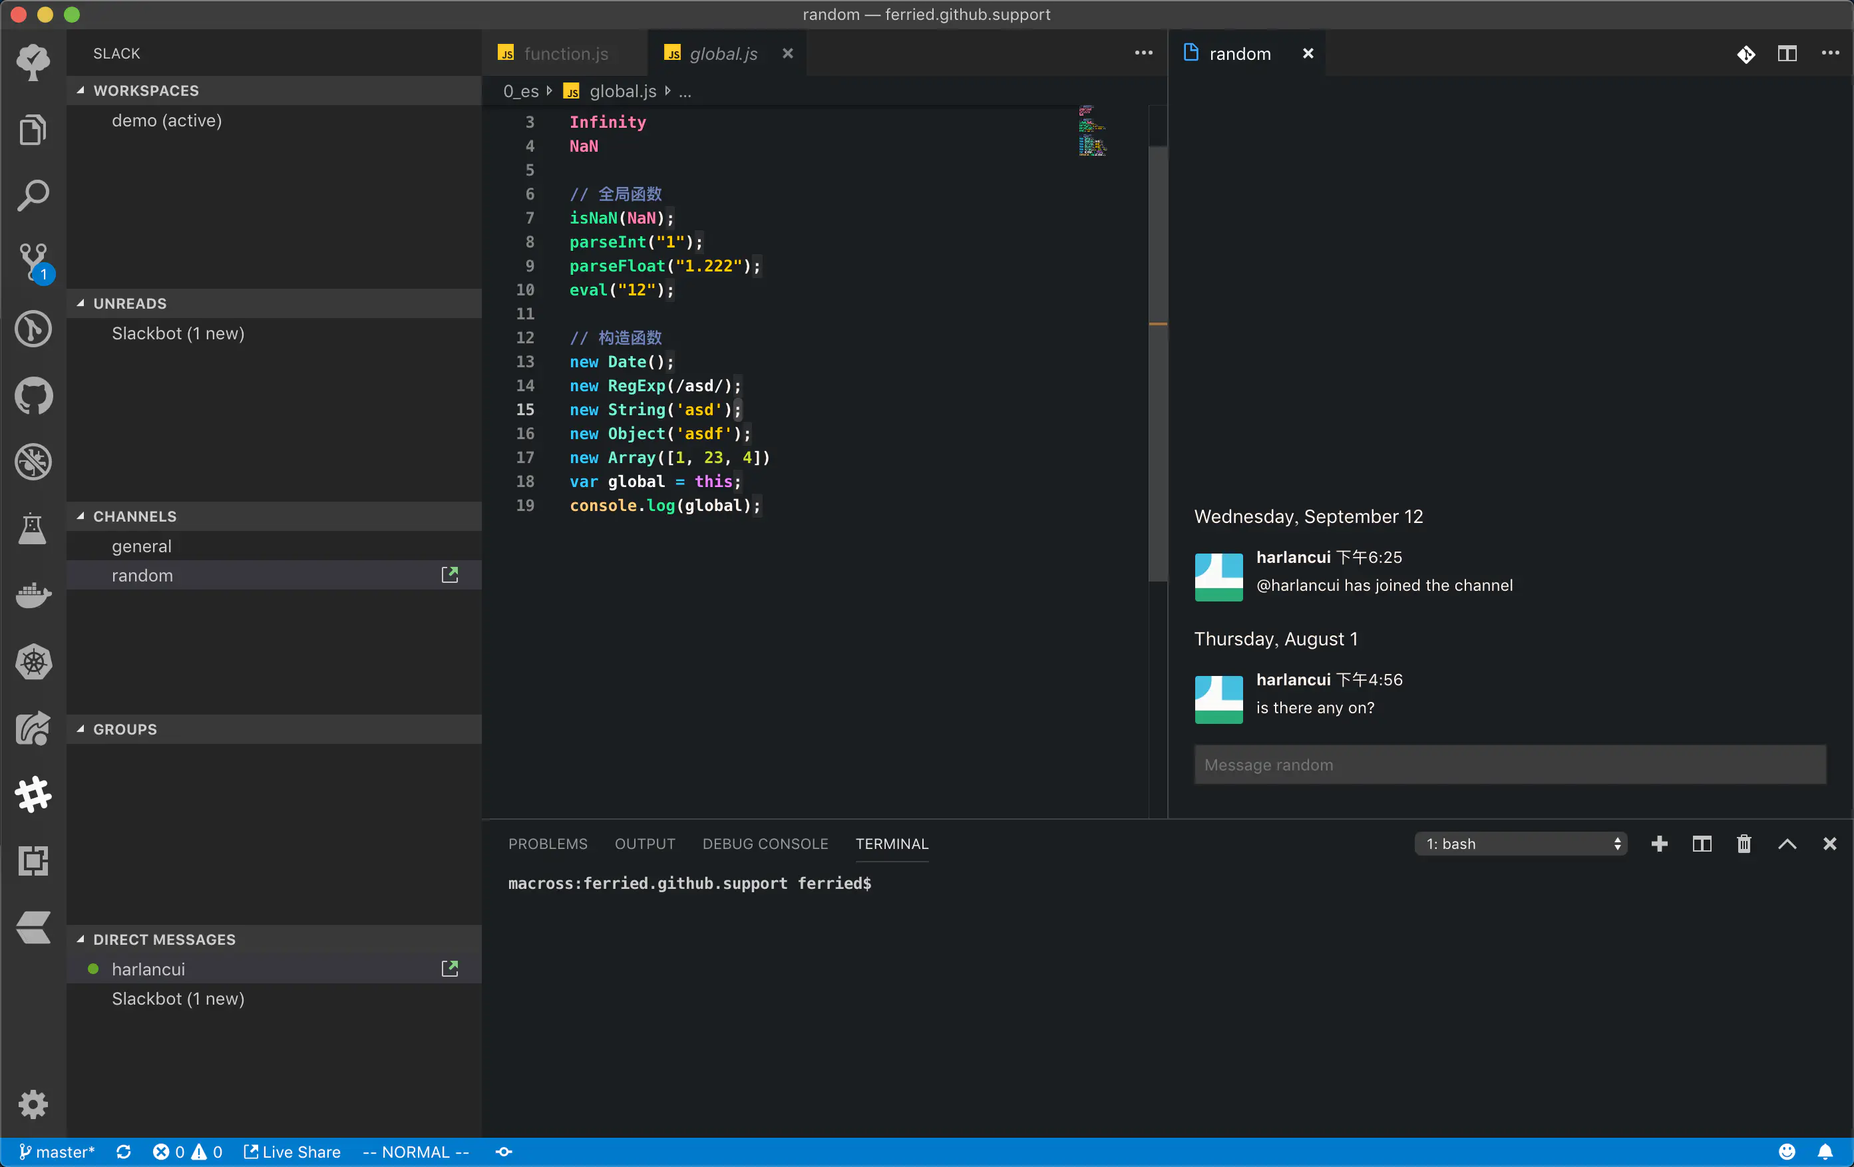Screen dimensions: 1854x1167
Task: Toggle split editor layout in random pane
Action: click(x=1787, y=53)
